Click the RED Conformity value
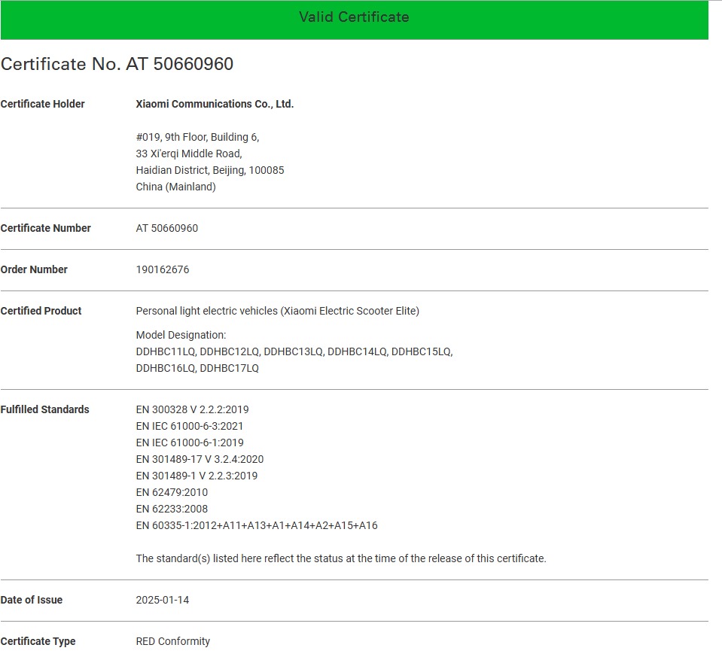The width and height of the screenshot is (722, 660). point(173,641)
